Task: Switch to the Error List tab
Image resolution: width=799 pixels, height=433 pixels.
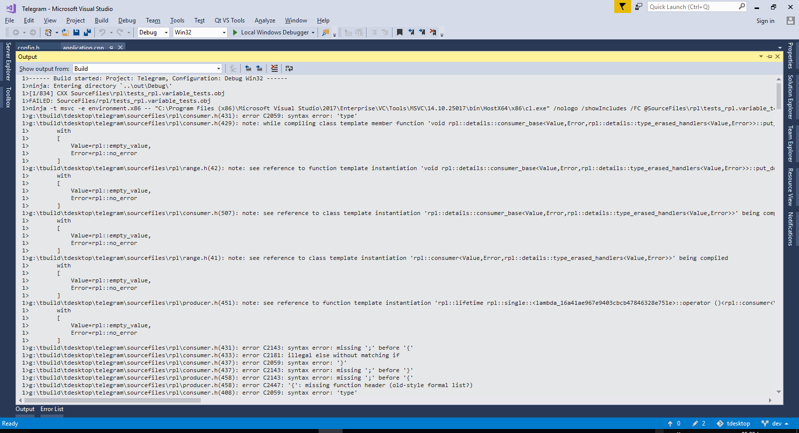Action: [x=52, y=409]
